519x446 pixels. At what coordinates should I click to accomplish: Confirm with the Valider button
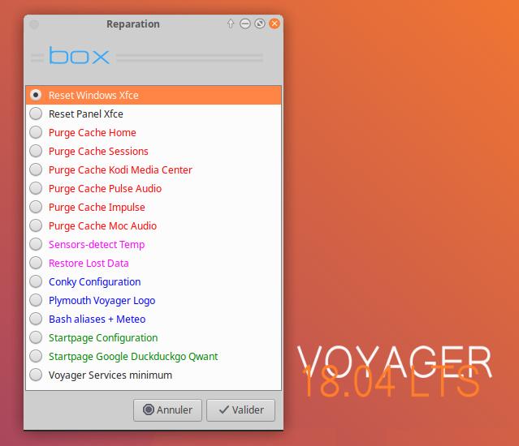point(240,410)
